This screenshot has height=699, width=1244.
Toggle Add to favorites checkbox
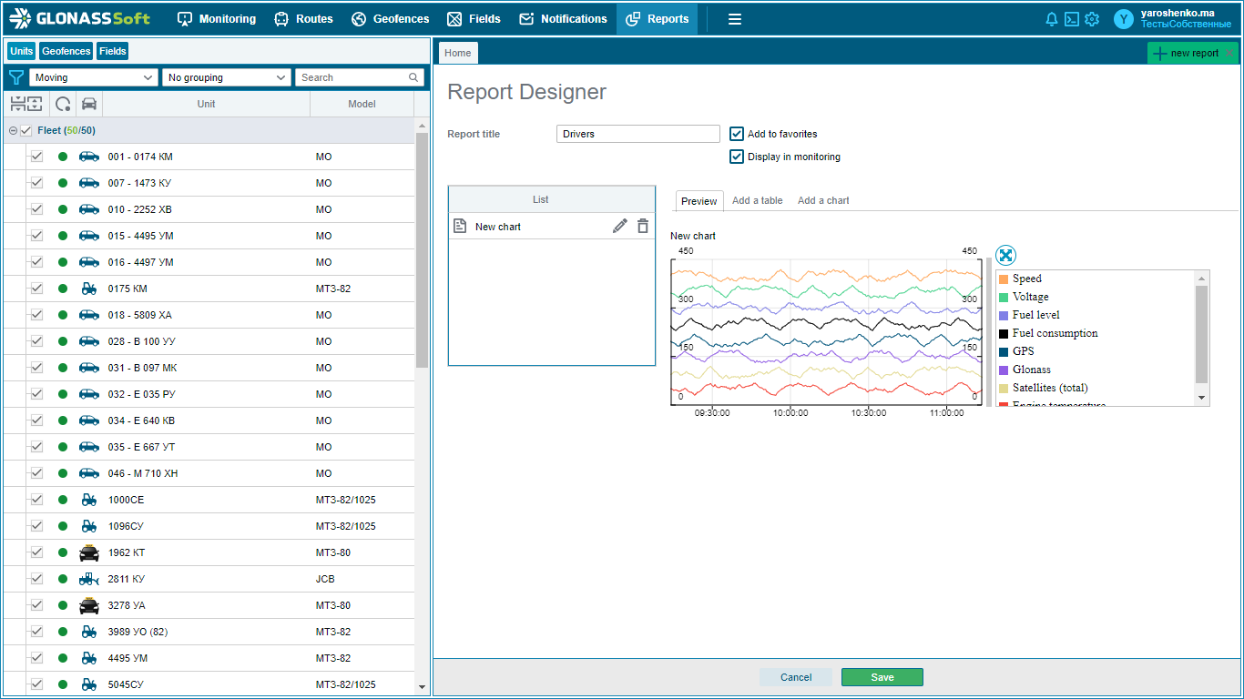[x=737, y=134]
